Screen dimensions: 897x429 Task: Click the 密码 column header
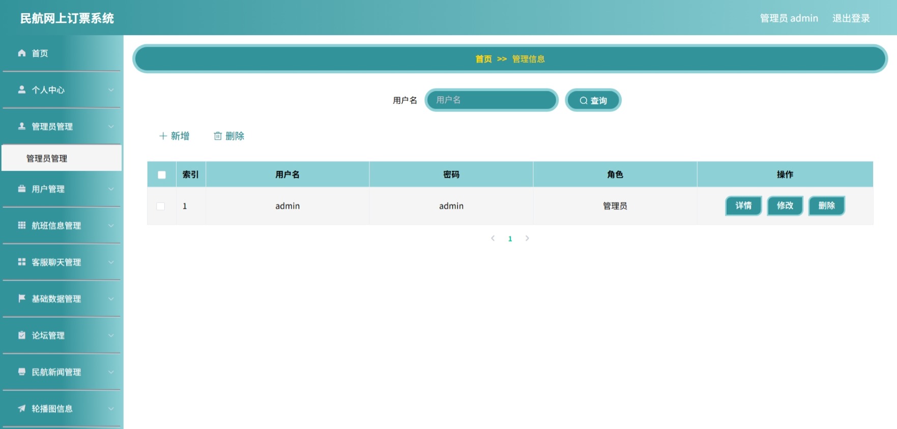pyautogui.click(x=451, y=174)
